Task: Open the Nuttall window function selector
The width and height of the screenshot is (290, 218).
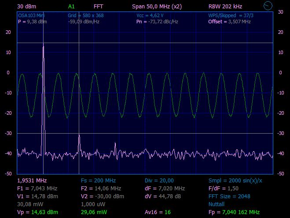Action: pos(217,204)
